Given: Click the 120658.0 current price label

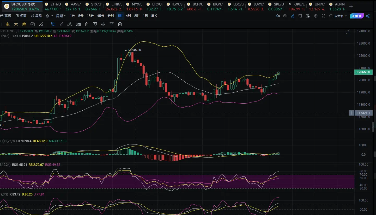Looking at the screenshot, I should pos(363,72).
